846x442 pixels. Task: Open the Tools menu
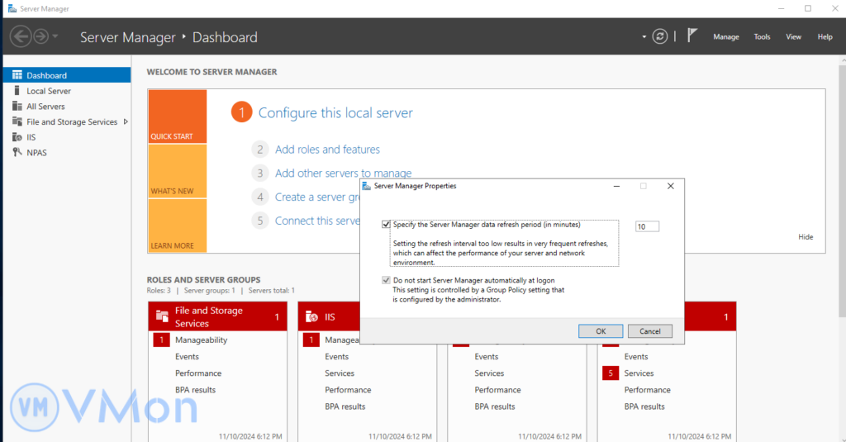762,37
